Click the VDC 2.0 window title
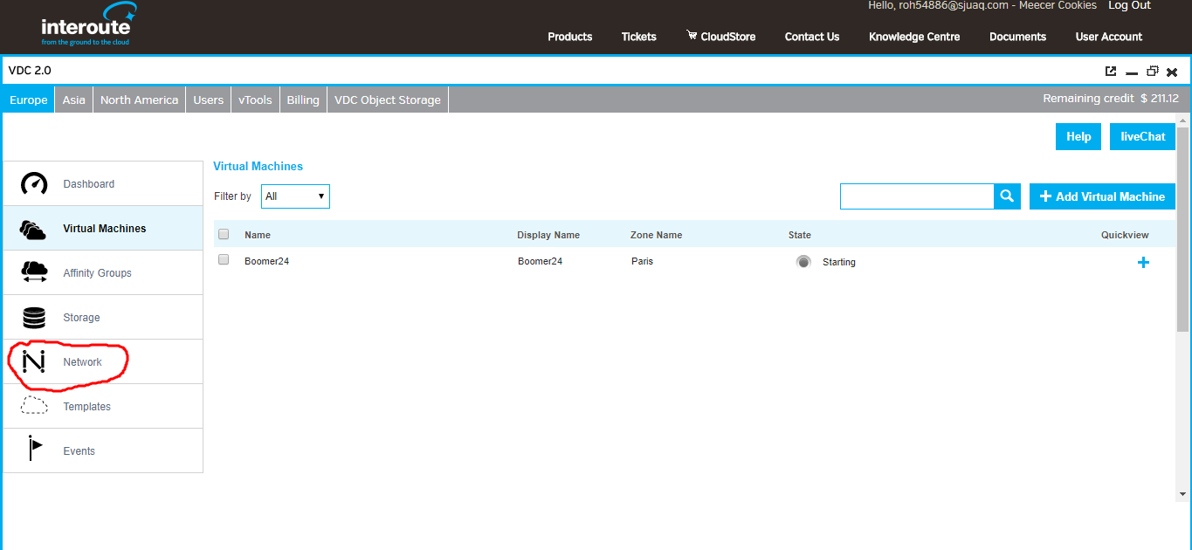This screenshot has height=550, width=1192. [30, 70]
